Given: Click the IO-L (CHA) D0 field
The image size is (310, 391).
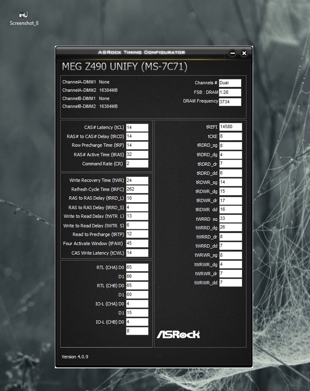Looking at the screenshot, I should click(x=137, y=304).
